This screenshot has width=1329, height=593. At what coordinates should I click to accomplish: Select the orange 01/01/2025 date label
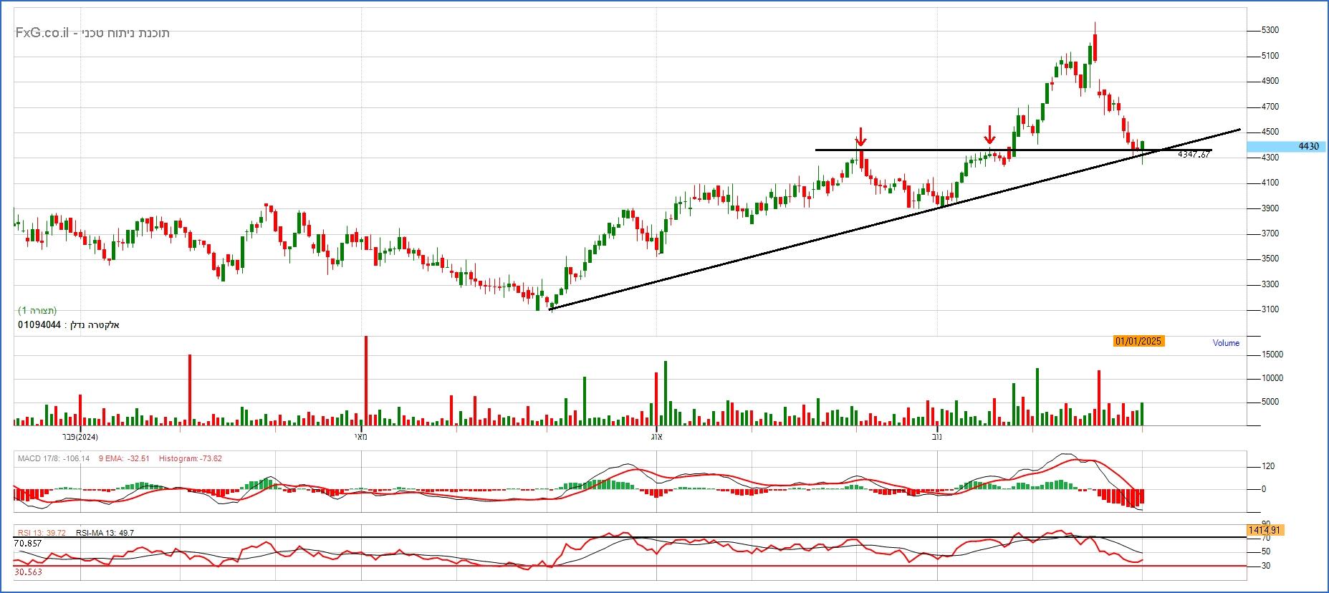click(1138, 341)
